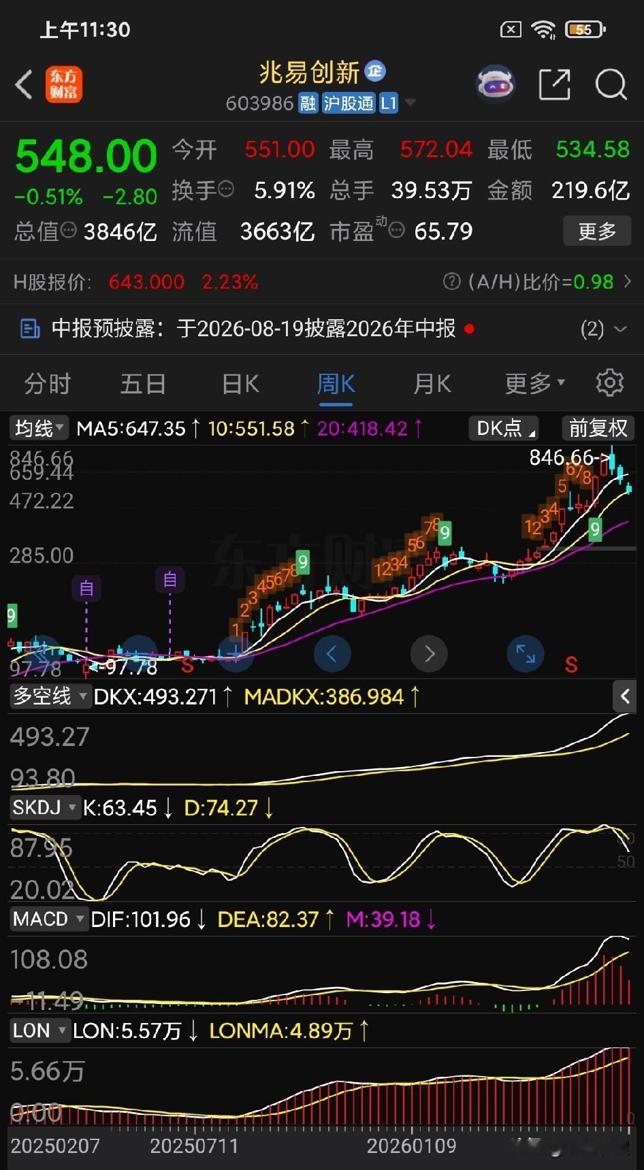
Task: Open the MACD indicator dropdown
Action: click(49, 920)
